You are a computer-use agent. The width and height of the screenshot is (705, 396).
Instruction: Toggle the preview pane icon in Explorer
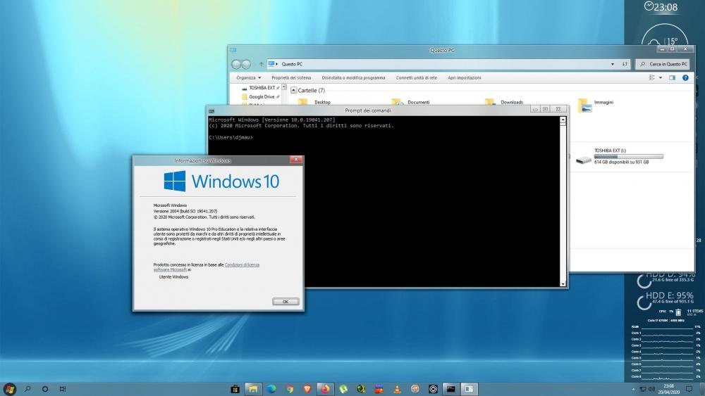pyautogui.click(x=672, y=77)
